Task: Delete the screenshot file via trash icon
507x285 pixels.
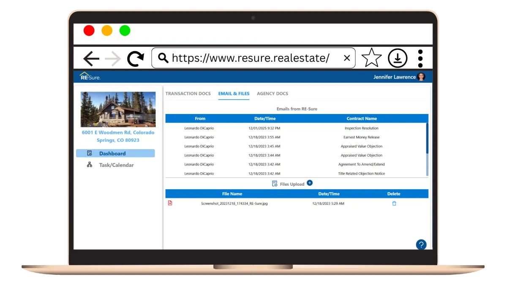Action: (x=394, y=204)
